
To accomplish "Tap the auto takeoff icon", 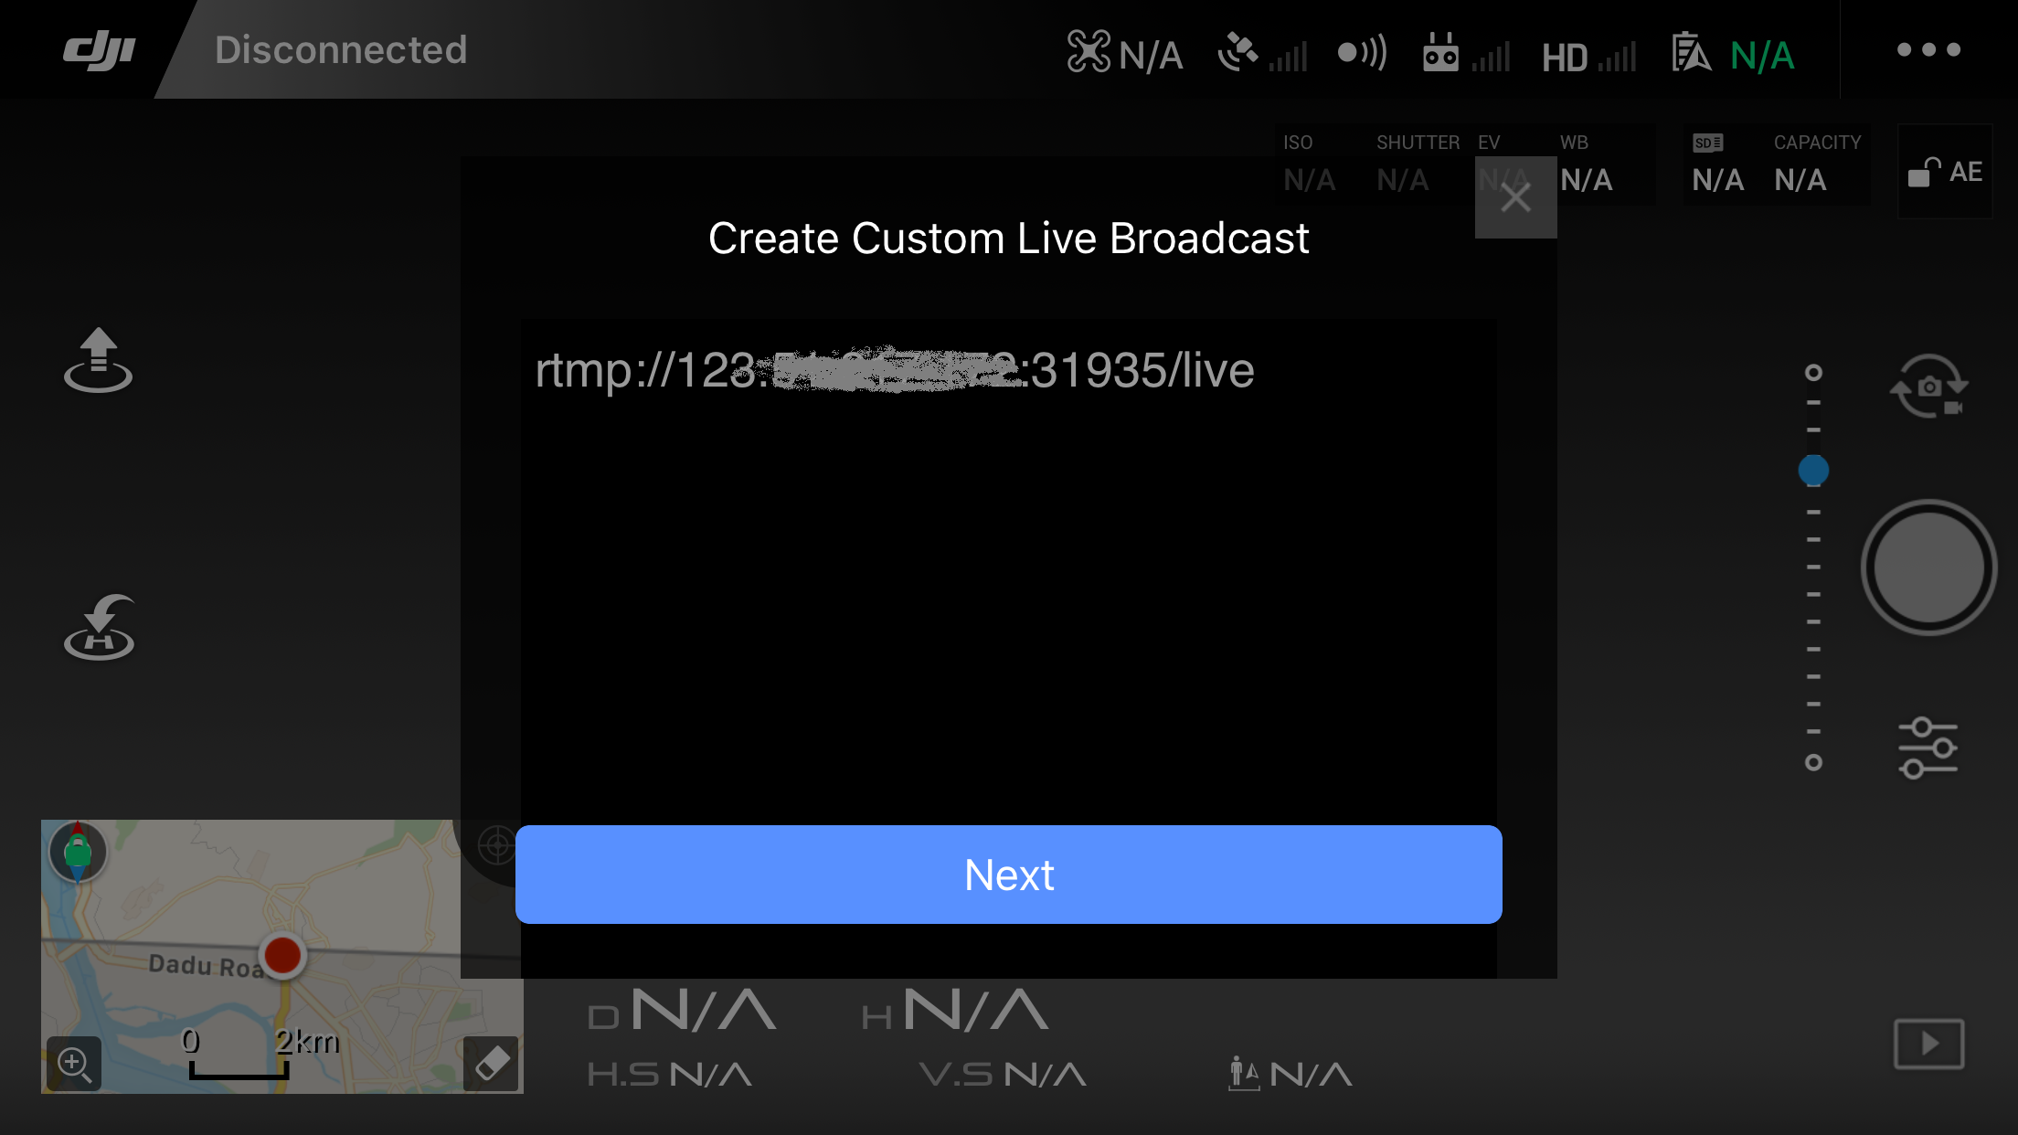I will (x=99, y=361).
